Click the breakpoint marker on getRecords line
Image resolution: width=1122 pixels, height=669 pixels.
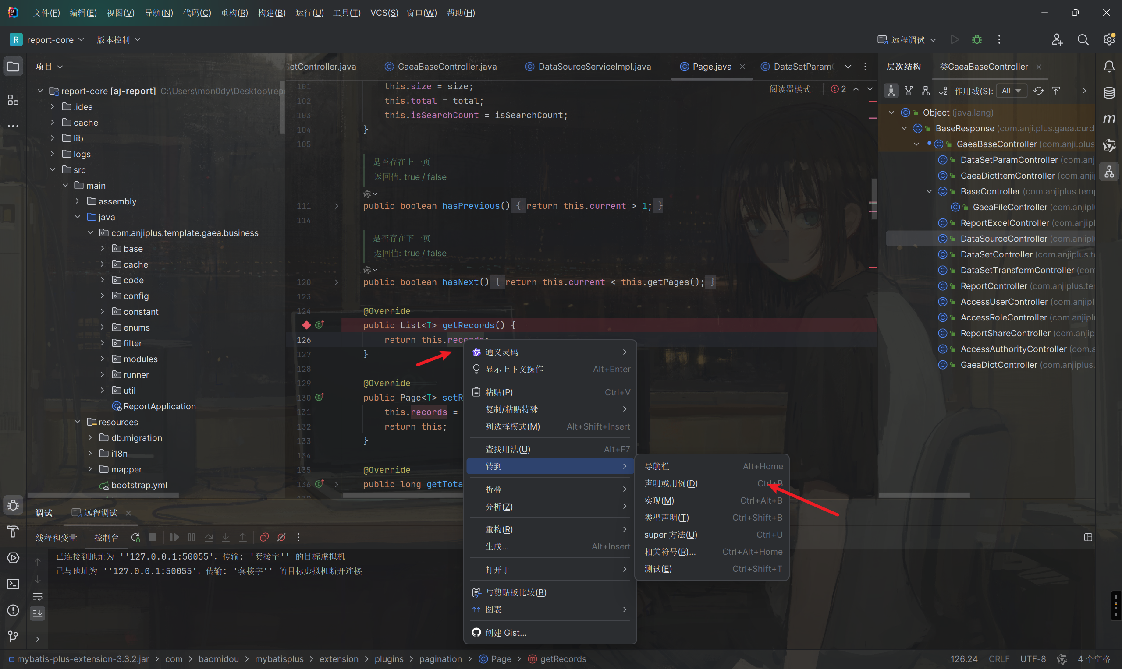coord(306,325)
